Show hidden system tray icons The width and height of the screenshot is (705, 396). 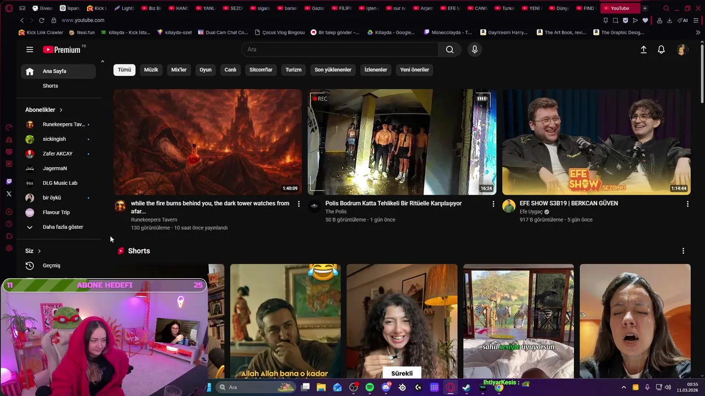point(623,388)
